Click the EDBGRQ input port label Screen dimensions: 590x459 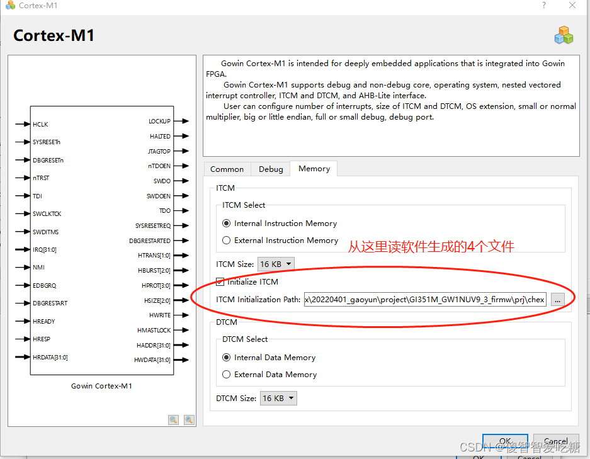[x=45, y=286]
